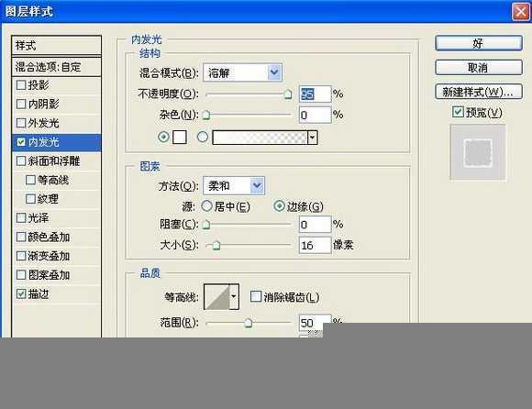Open the 斜面和浮雕 settings row
This screenshot has width=532, height=409.
[x=56, y=160]
